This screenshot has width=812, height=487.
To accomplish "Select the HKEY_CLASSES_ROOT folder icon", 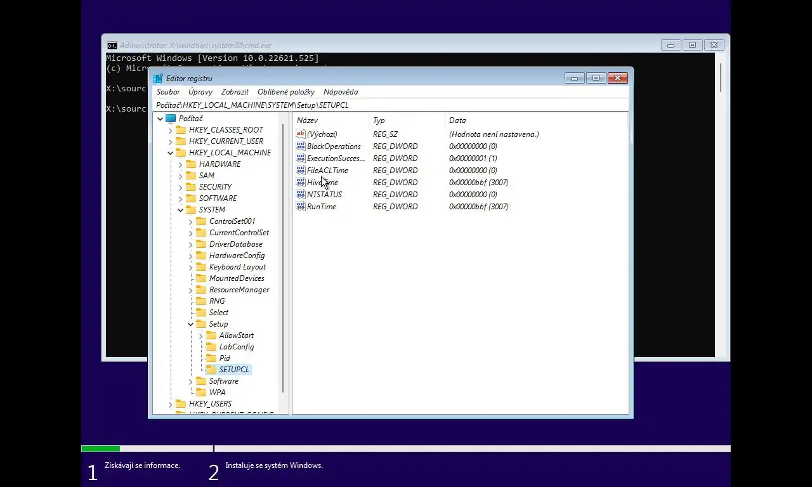I will pos(181,130).
